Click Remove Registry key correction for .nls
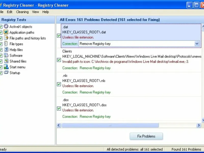 (x=95, y=92)
